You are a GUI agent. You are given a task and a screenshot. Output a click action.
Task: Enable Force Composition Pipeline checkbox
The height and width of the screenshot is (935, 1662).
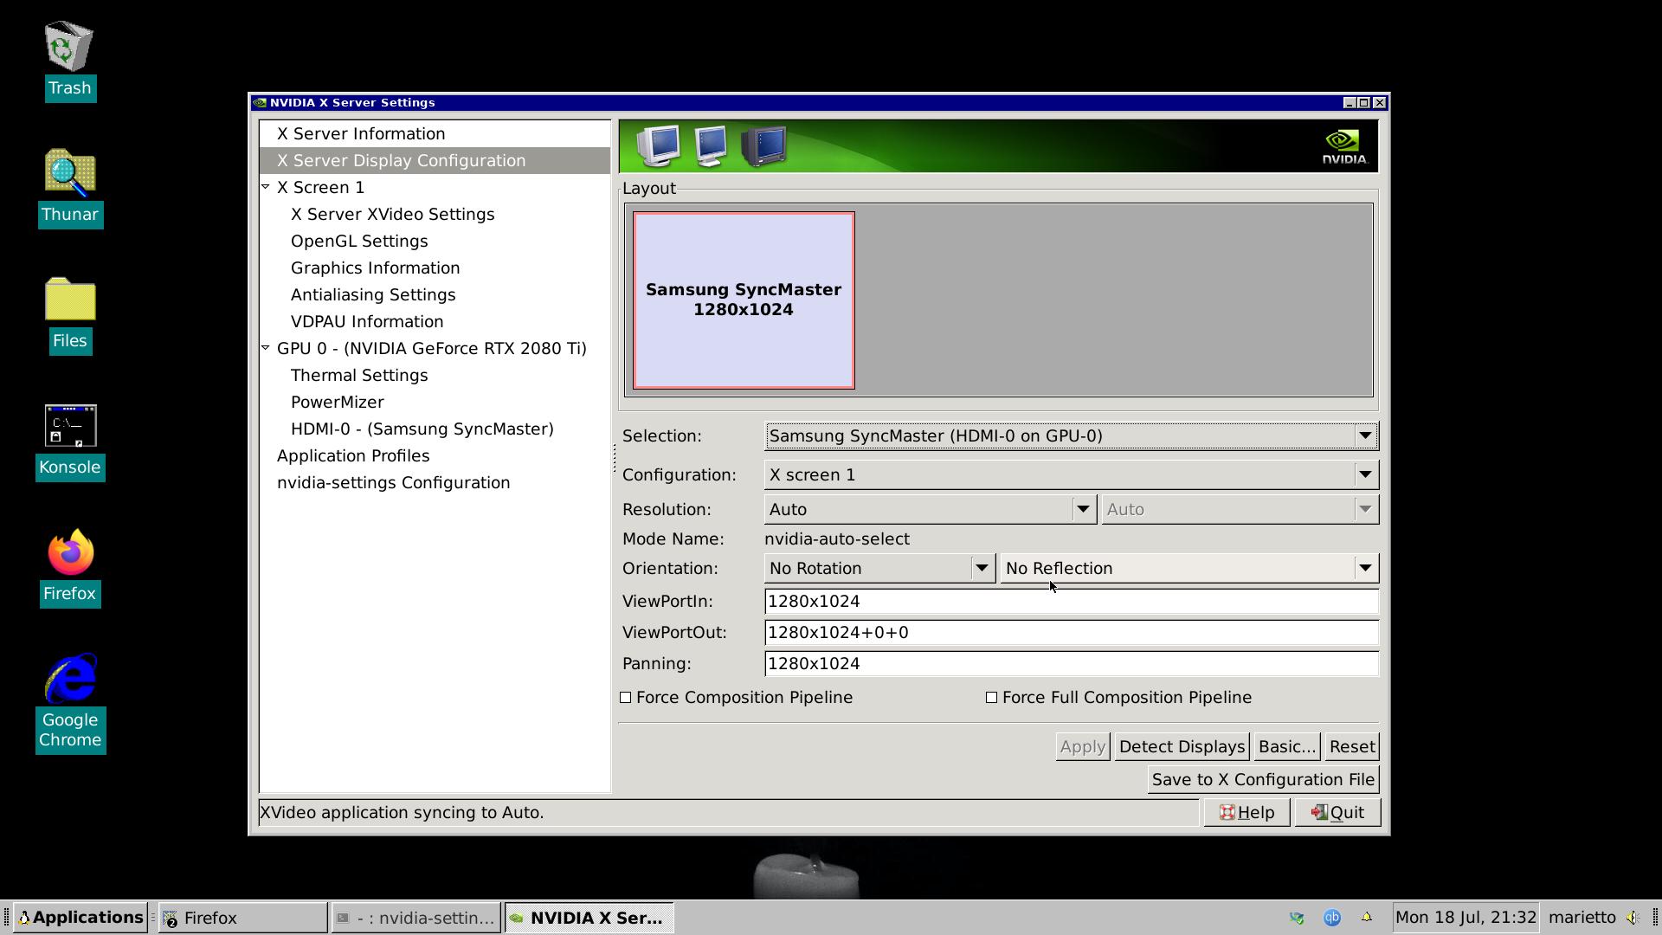click(626, 698)
